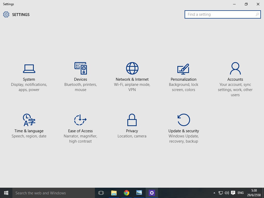Click the SETTINGS header title
This screenshot has width=264, height=198.
tap(21, 15)
